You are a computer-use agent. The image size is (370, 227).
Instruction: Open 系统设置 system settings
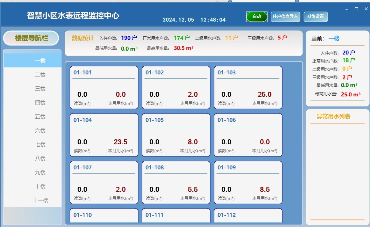pos(315,16)
